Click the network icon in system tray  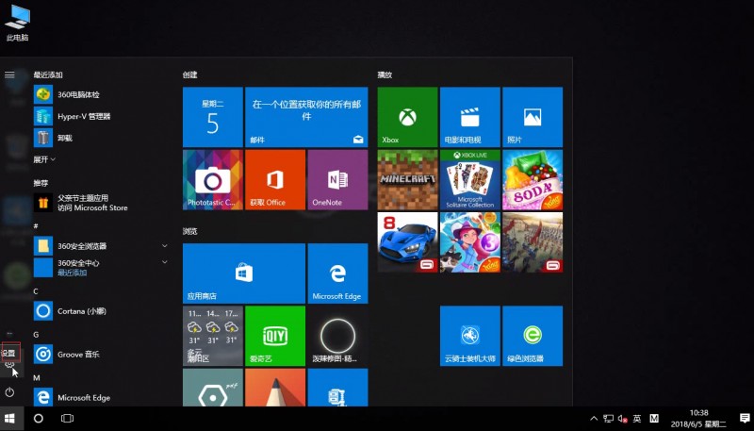[608, 419]
